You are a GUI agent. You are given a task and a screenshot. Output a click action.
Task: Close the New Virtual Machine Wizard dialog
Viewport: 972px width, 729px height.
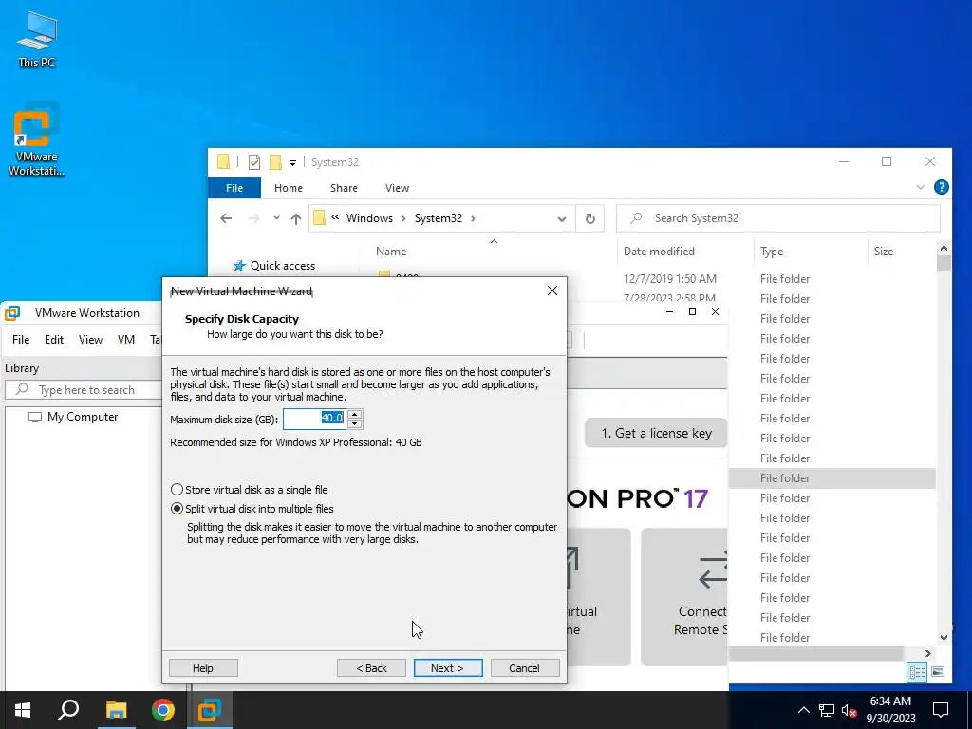(x=552, y=290)
